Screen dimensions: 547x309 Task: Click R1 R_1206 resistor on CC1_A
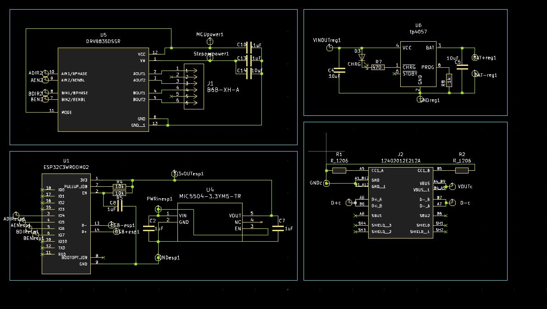pos(339,170)
